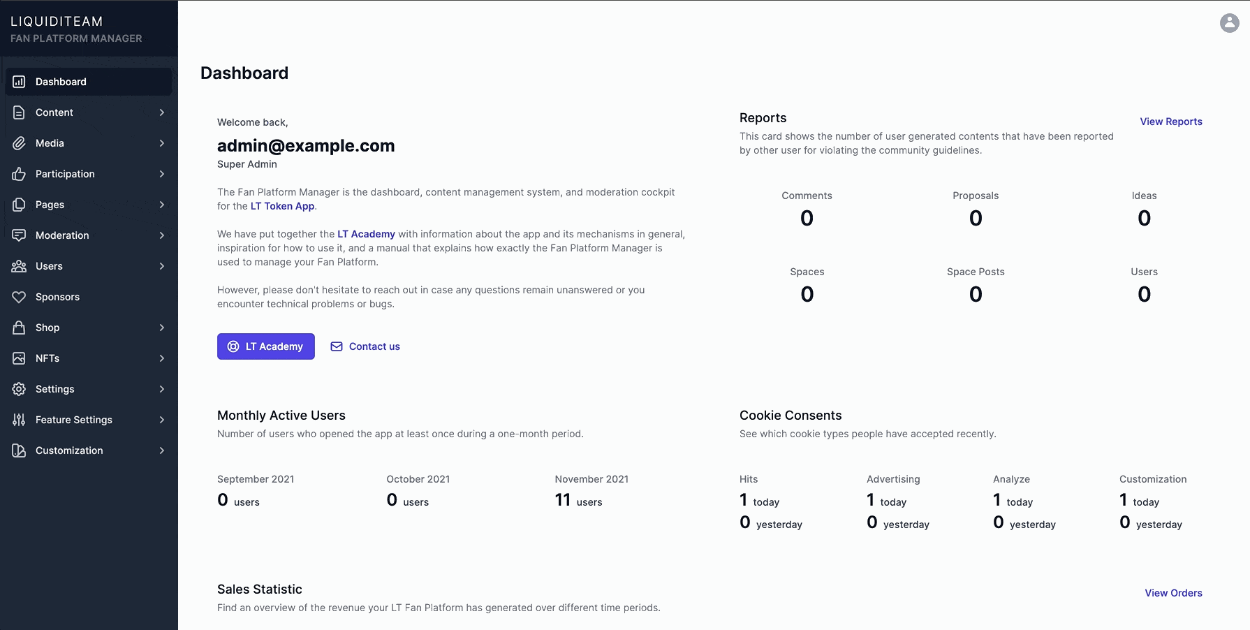Image resolution: width=1250 pixels, height=630 pixels.
Task: Select the Shop lock icon
Action: pos(19,328)
